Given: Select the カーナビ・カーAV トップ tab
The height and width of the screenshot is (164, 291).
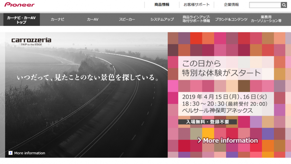Looking at the screenshot, I should (21, 20).
